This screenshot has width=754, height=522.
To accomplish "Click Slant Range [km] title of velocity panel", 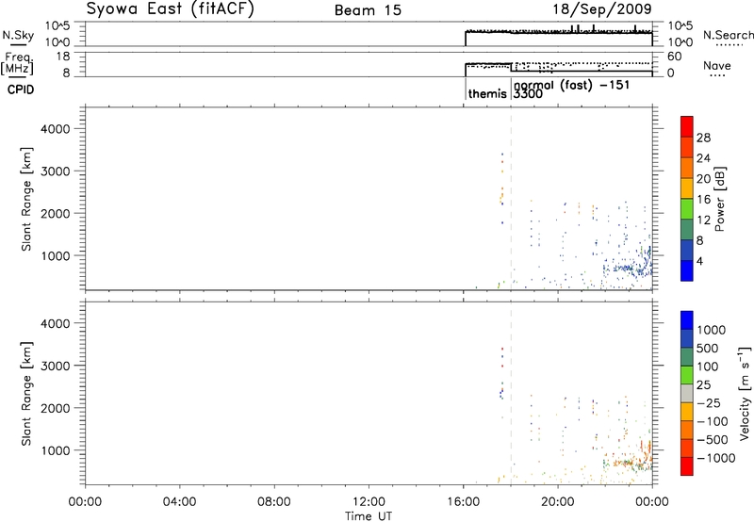I will (26, 394).
